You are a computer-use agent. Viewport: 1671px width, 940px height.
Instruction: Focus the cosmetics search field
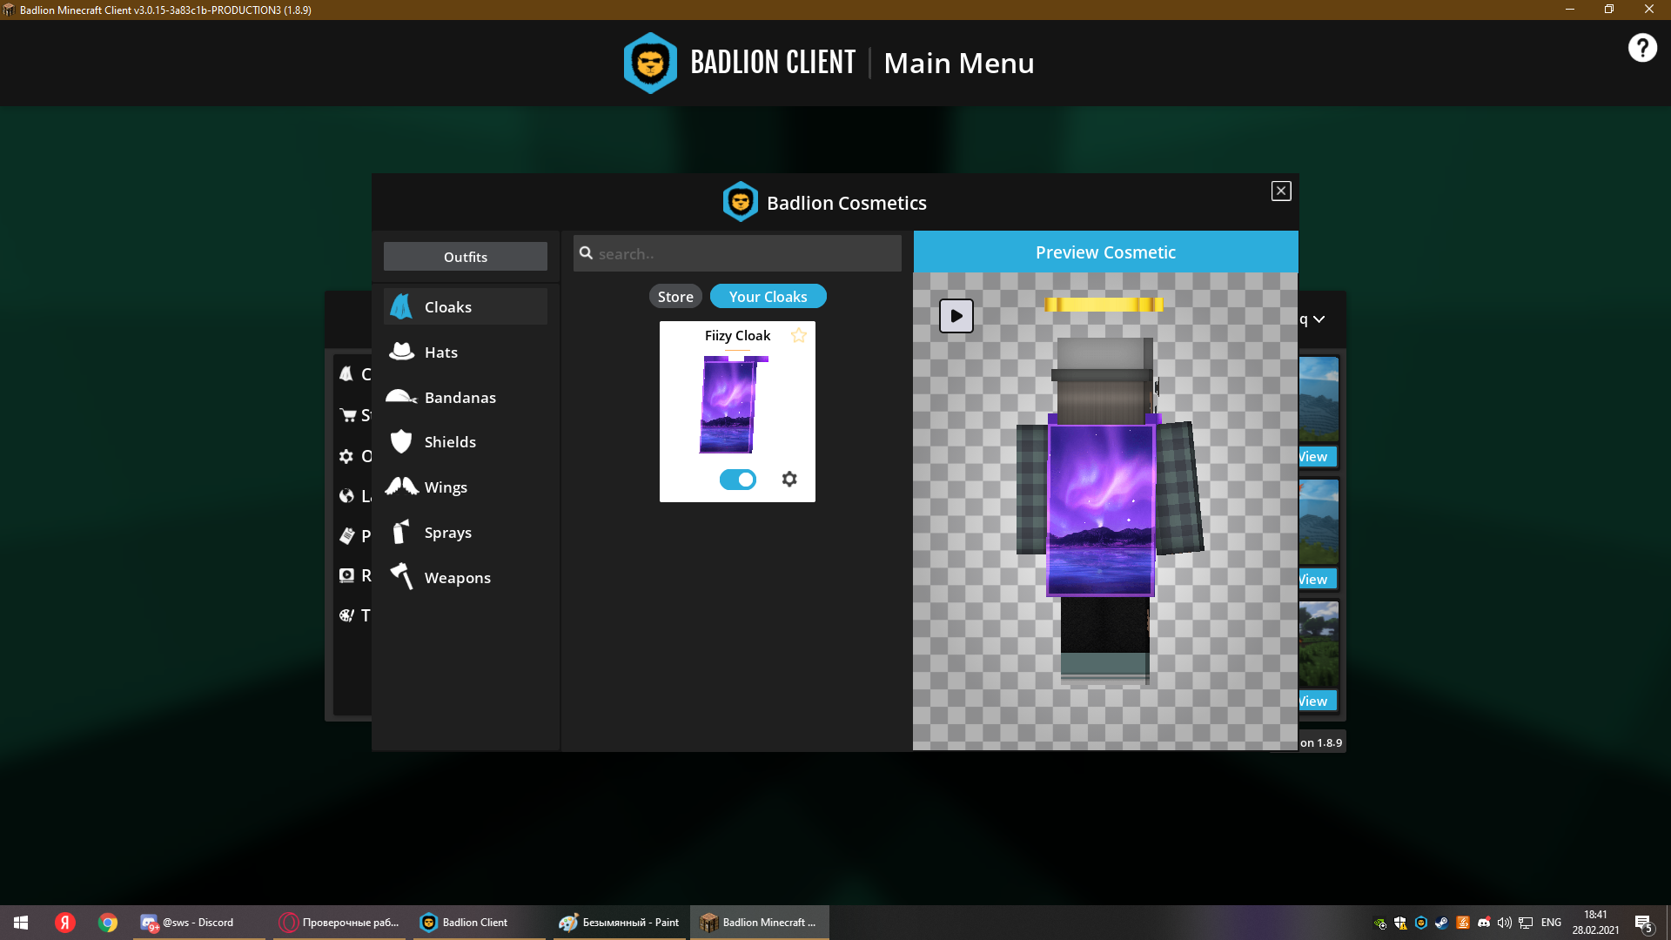point(737,253)
